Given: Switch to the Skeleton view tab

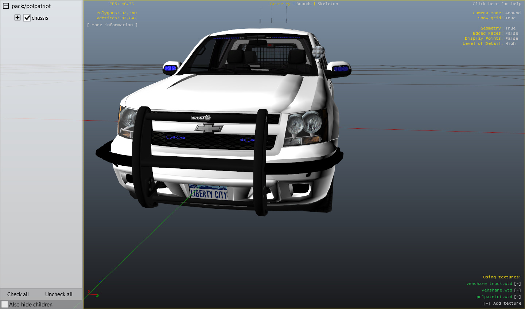Looking at the screenshot, I should click(327, 4).
